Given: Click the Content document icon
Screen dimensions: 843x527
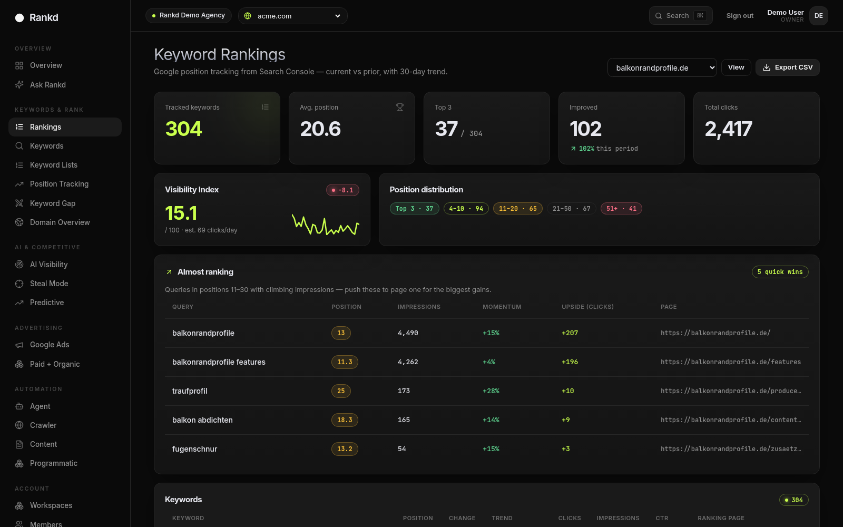Looking at the screenshot, I should [19, 444].
